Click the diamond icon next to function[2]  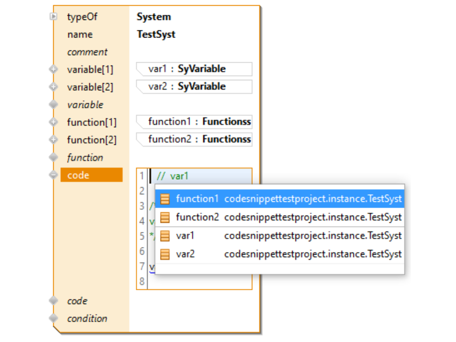pos(54,140)
